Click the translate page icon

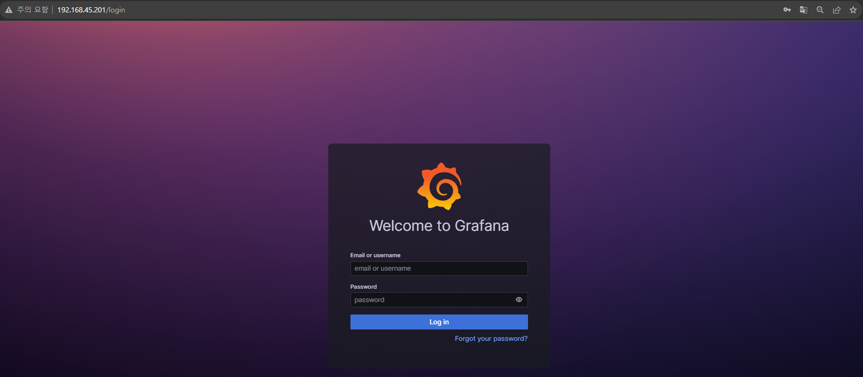[804, 10]
